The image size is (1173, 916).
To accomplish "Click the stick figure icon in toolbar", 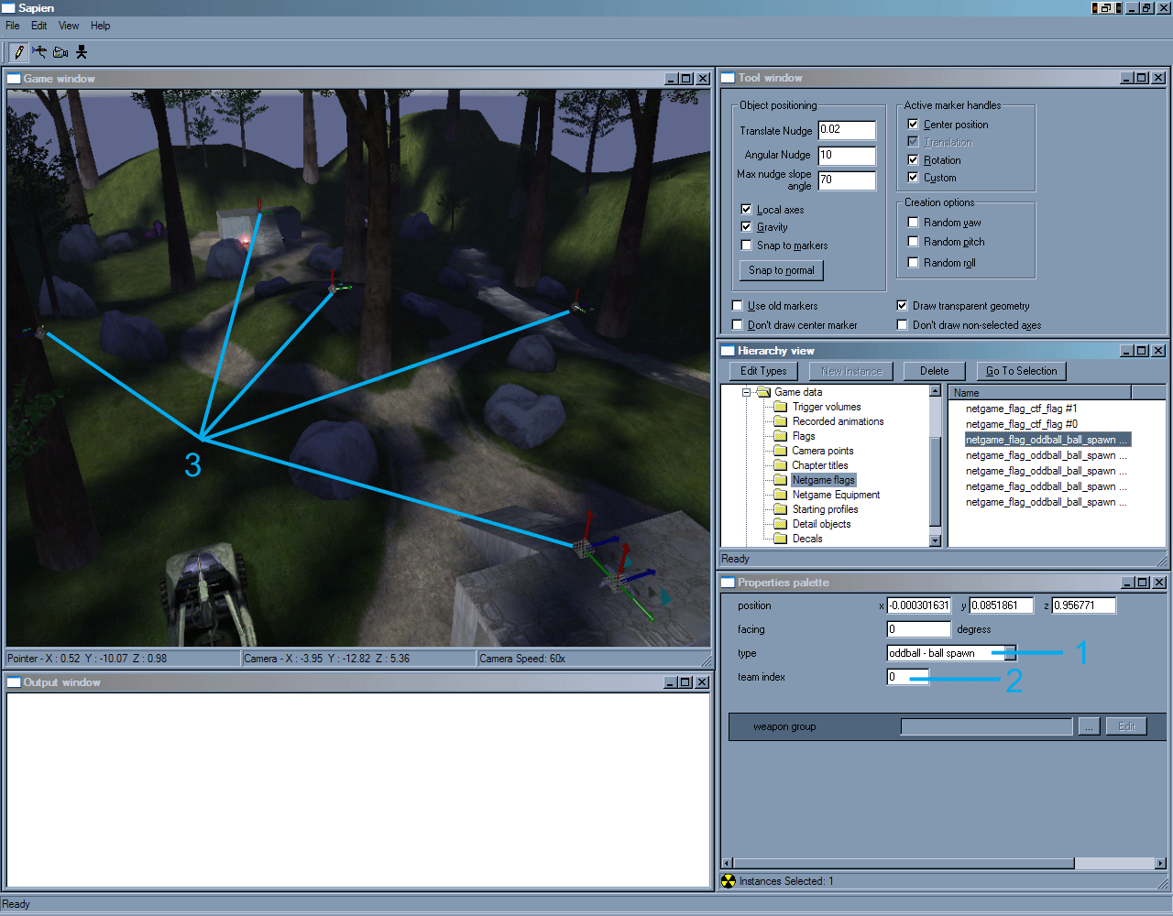I will pyautogui.click(x=82, y=52).
